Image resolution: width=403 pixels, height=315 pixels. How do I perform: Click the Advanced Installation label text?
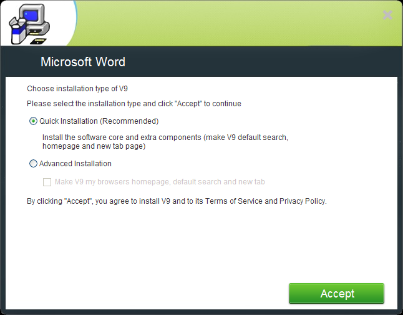(75, 164)
